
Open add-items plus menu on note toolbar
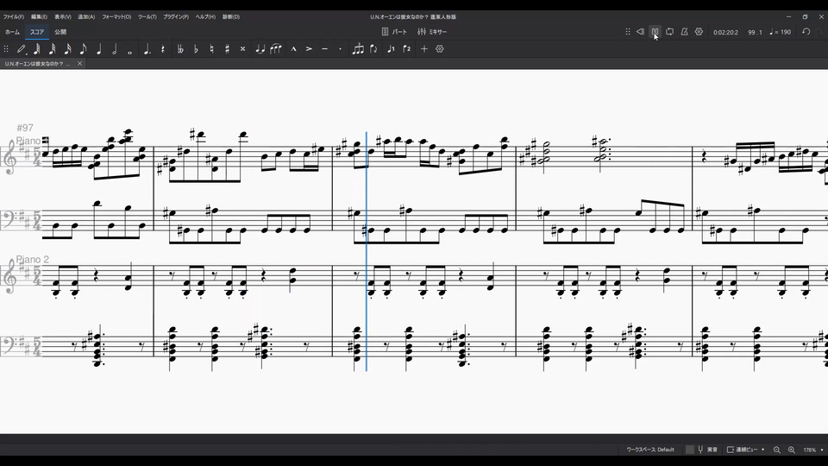coord(424,49)
